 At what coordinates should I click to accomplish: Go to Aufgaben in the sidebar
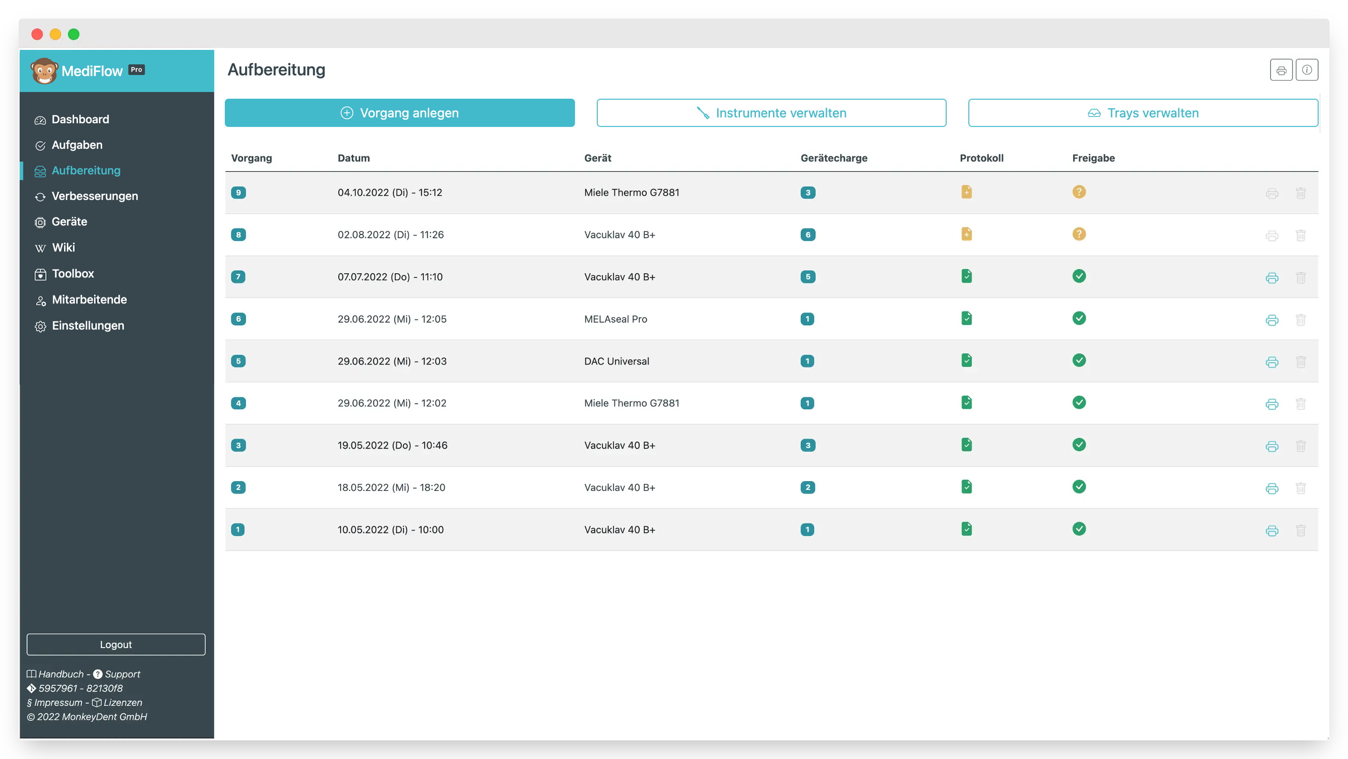69,145
